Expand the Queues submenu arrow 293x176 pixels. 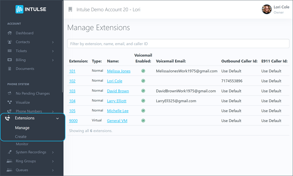[x=53, y=170]
